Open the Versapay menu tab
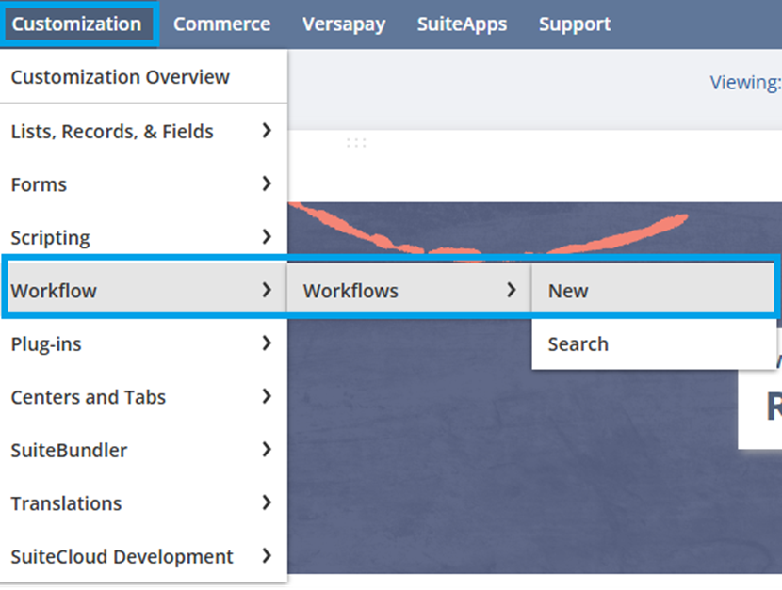Viewport: 782px width, 590px height. point(344,24)
